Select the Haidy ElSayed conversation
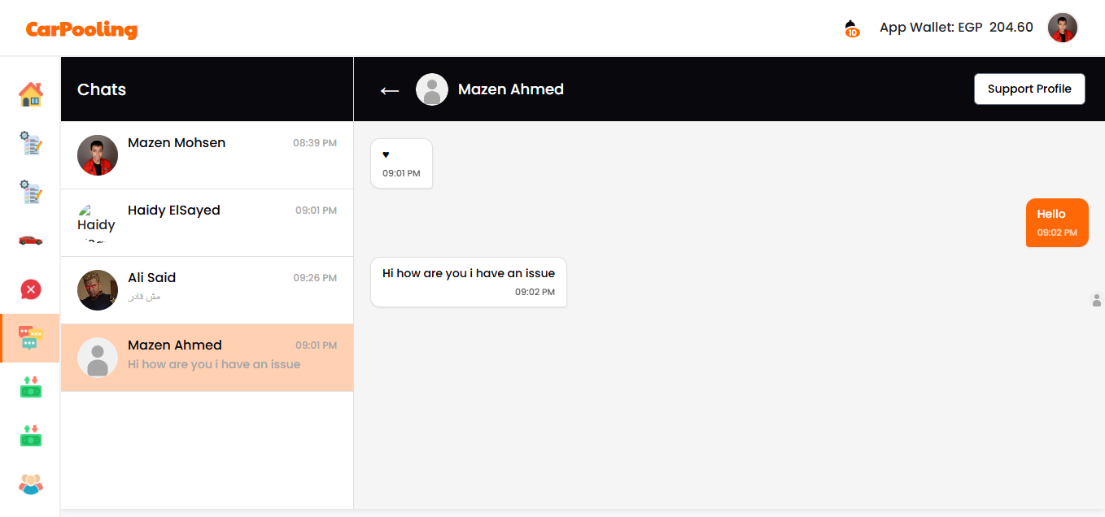 (x=207, y=223)
